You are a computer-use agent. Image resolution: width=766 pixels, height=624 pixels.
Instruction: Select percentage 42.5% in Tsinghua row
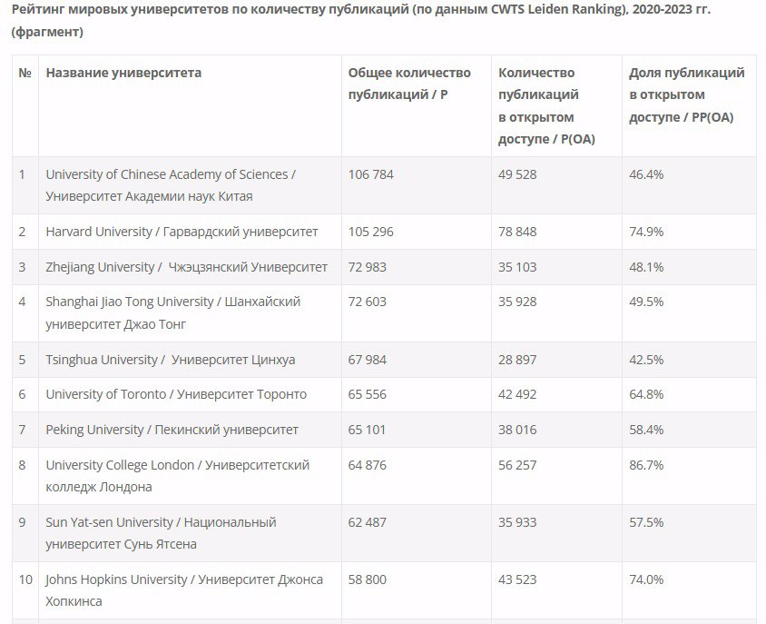pos(646,360)
